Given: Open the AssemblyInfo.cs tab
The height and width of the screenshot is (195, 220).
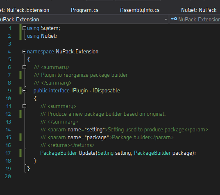Looking at the screenshot, I should pos(140,10).
